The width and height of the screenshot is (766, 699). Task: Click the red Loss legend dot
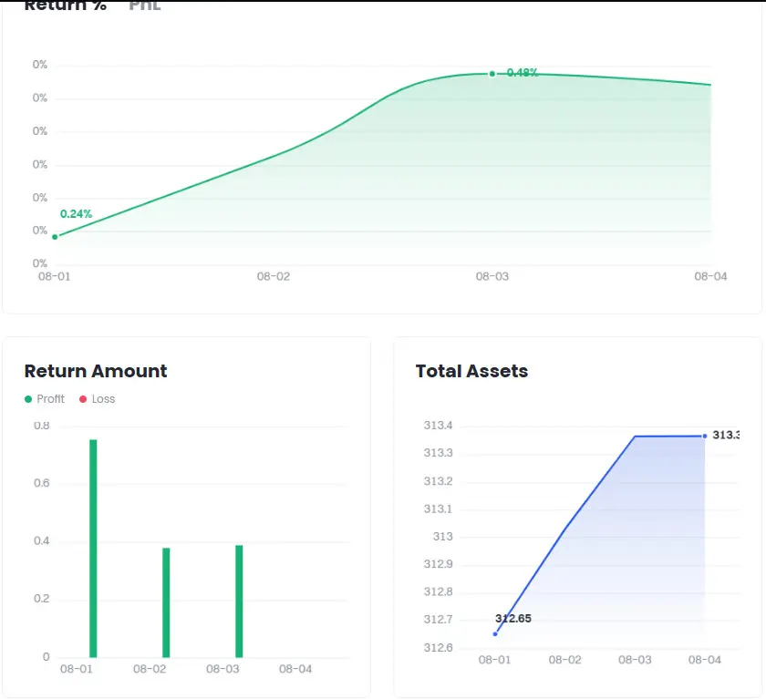click(x=83, y=399)
